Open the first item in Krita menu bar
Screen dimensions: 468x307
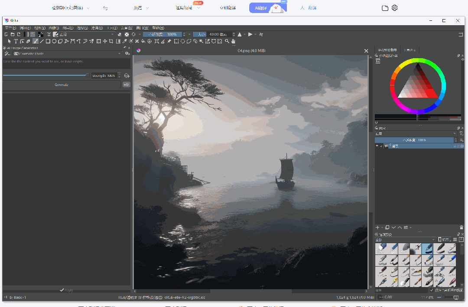tap(10, 28)
